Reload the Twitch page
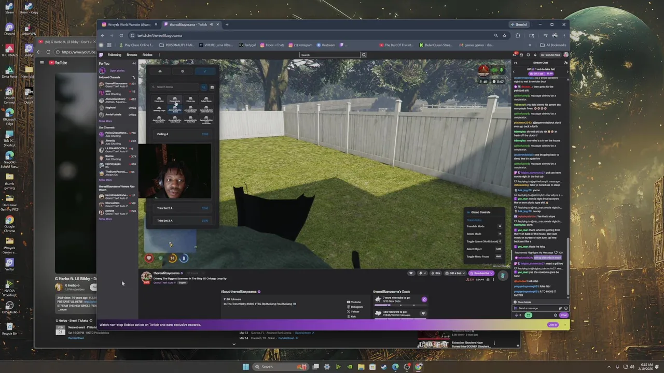 coord(121,35)
